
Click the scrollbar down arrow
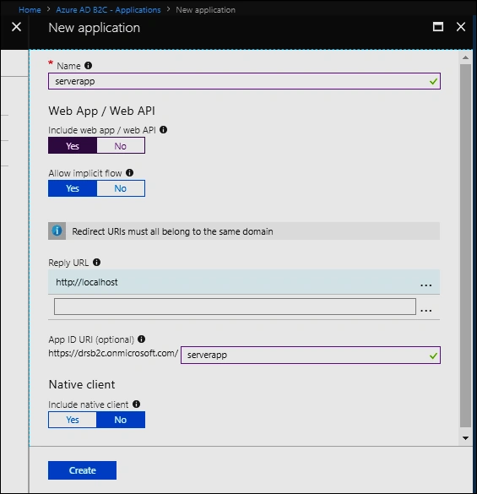[x=465, y=438]
